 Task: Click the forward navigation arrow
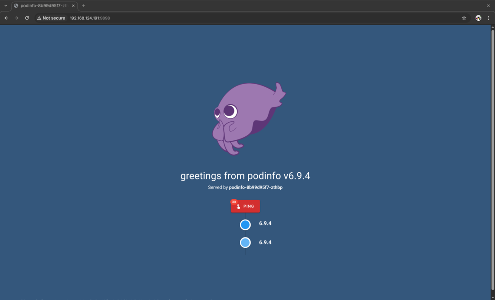pyautogui.click(x=16, y=18)
